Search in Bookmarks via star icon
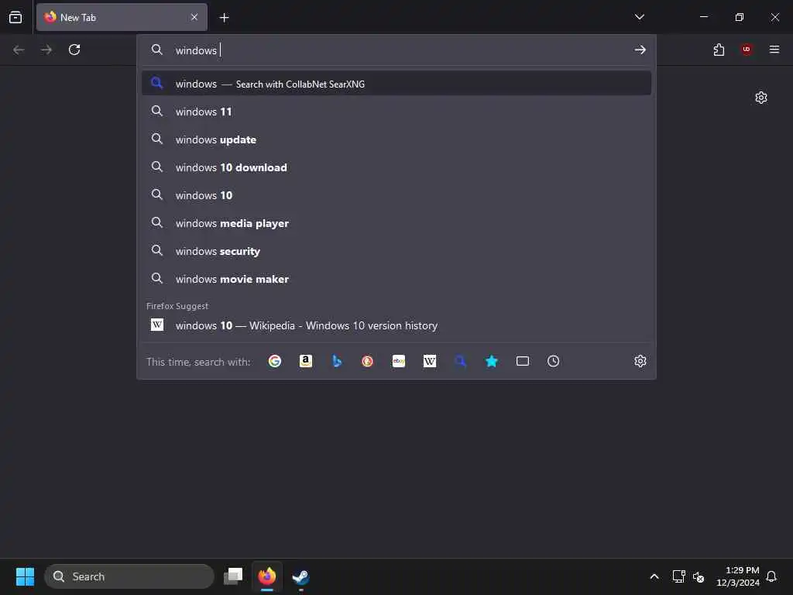This screenshot has width=793, height=595. (x=492, y=361)
